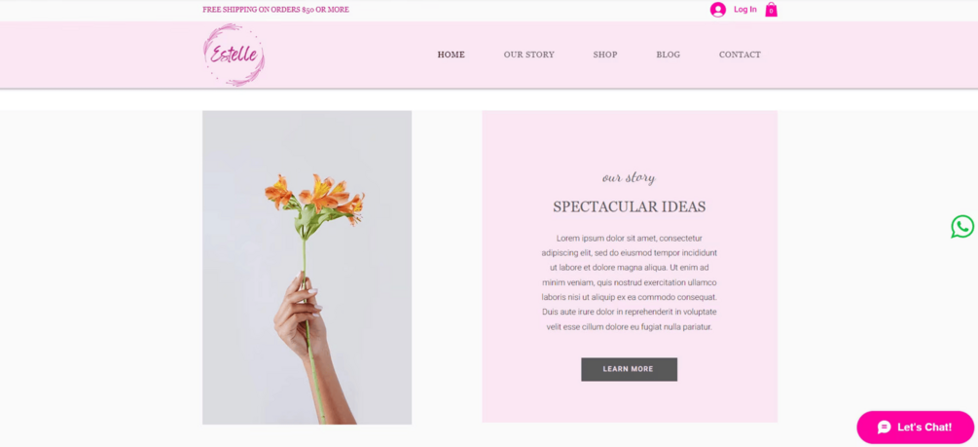Viewport: 978px width, 447px height.
Task: Open the Home menu item
Action: [451, 55]
